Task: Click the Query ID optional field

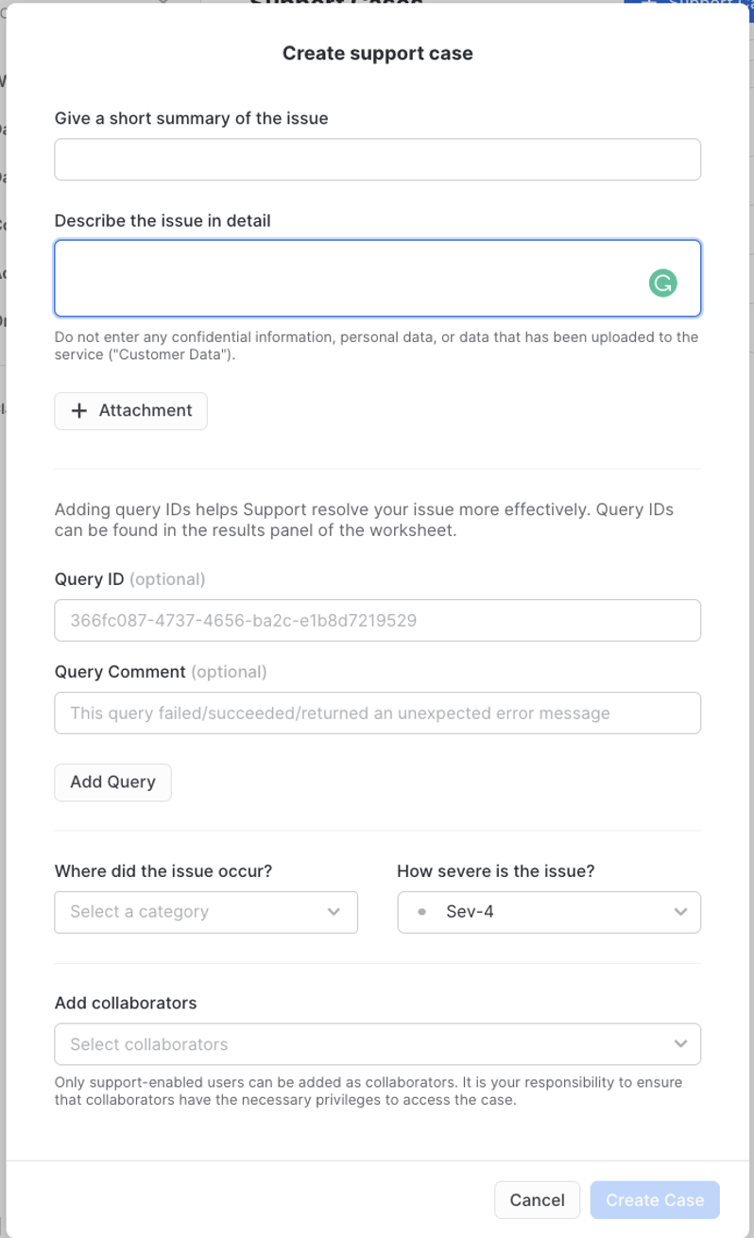Action: click(377, 620)
